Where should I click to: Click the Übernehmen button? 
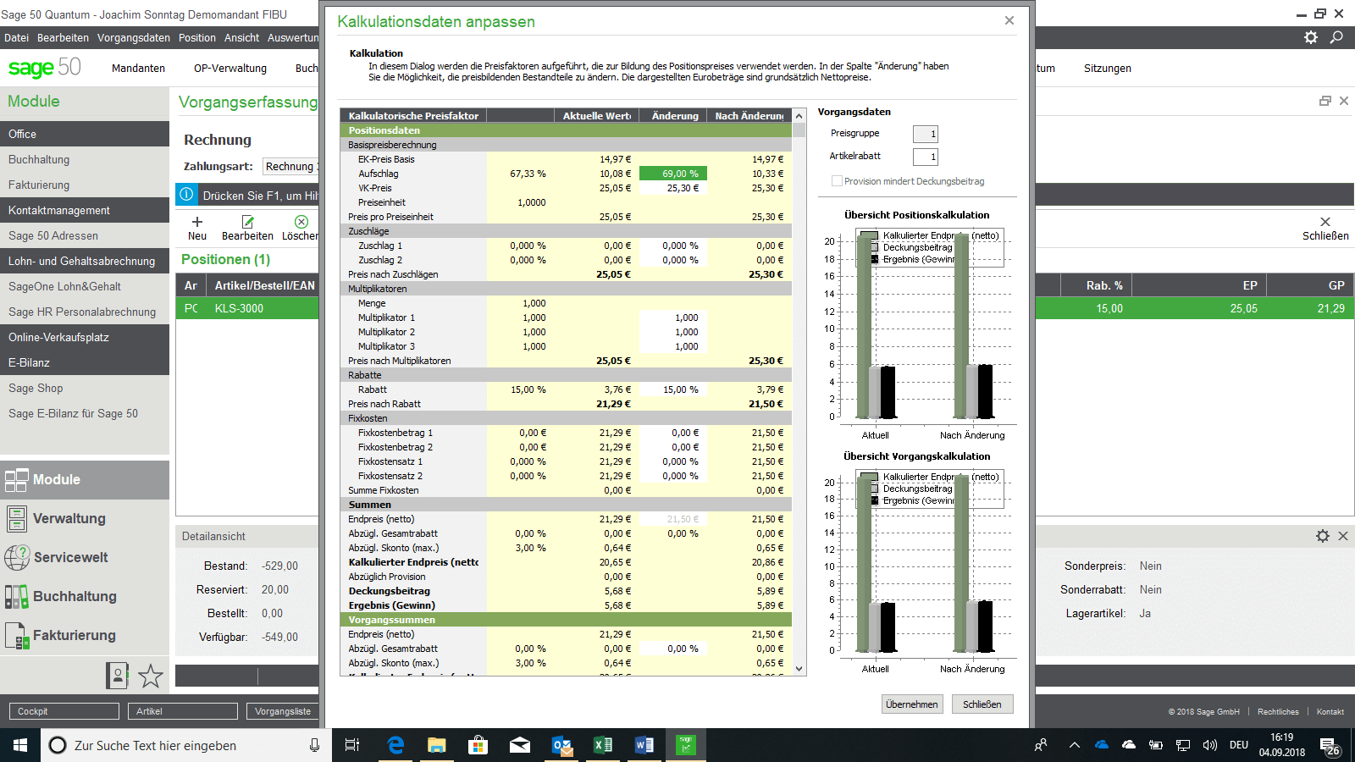[x=911, y=704]
